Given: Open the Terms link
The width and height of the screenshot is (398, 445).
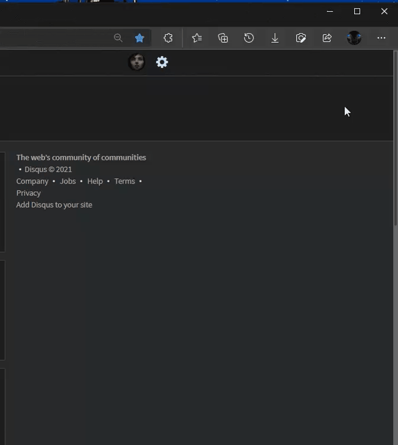Looking at the screenshot, I should pos(124,181).
